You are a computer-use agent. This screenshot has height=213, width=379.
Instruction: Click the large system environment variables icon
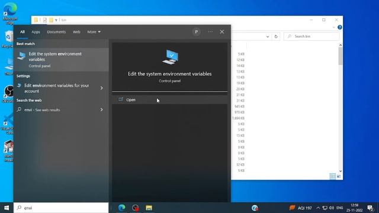click(170, 57)
